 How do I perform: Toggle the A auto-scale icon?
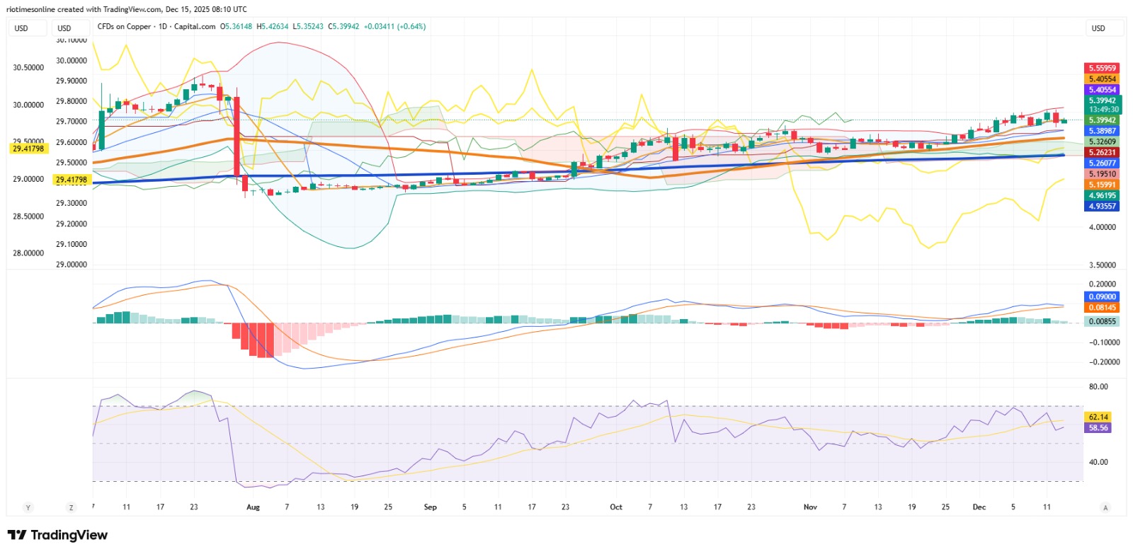1105,507
